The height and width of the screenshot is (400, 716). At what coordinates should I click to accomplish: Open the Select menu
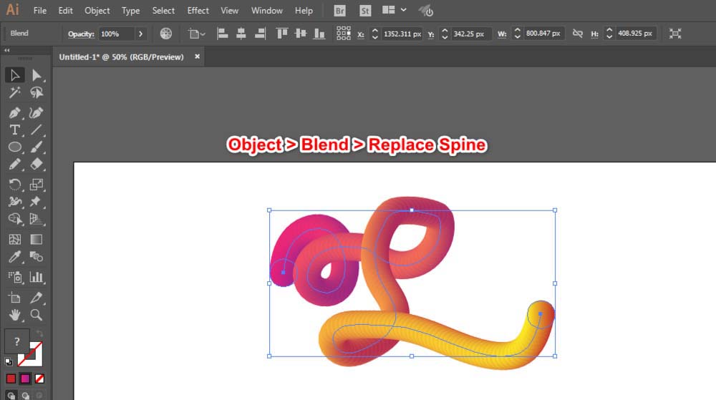click(x=163, y=11)
